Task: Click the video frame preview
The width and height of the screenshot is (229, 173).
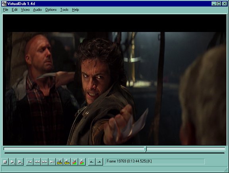Action: [114, 80]
